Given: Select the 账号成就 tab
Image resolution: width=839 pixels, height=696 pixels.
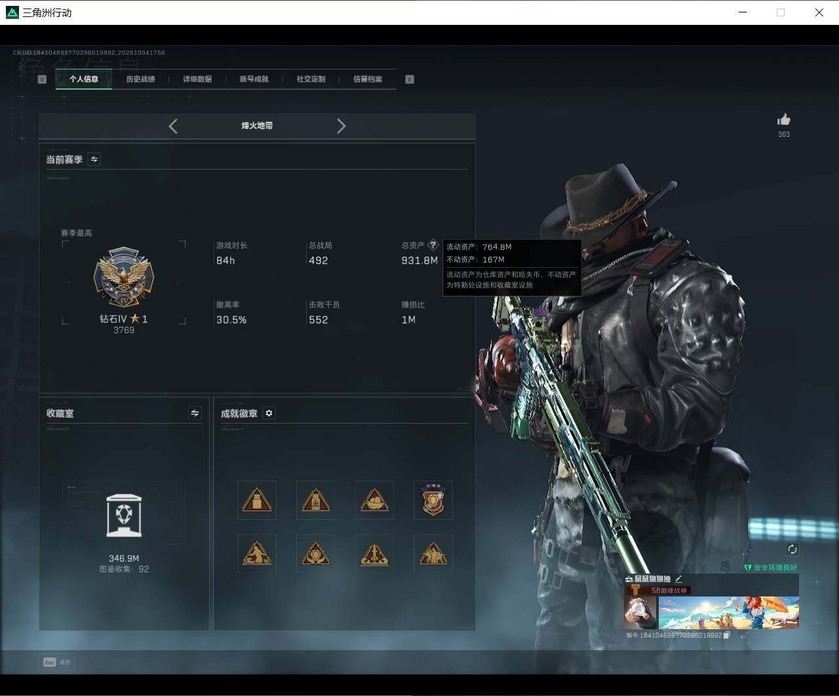Looking at the screenshot, I should pos(254,79).
